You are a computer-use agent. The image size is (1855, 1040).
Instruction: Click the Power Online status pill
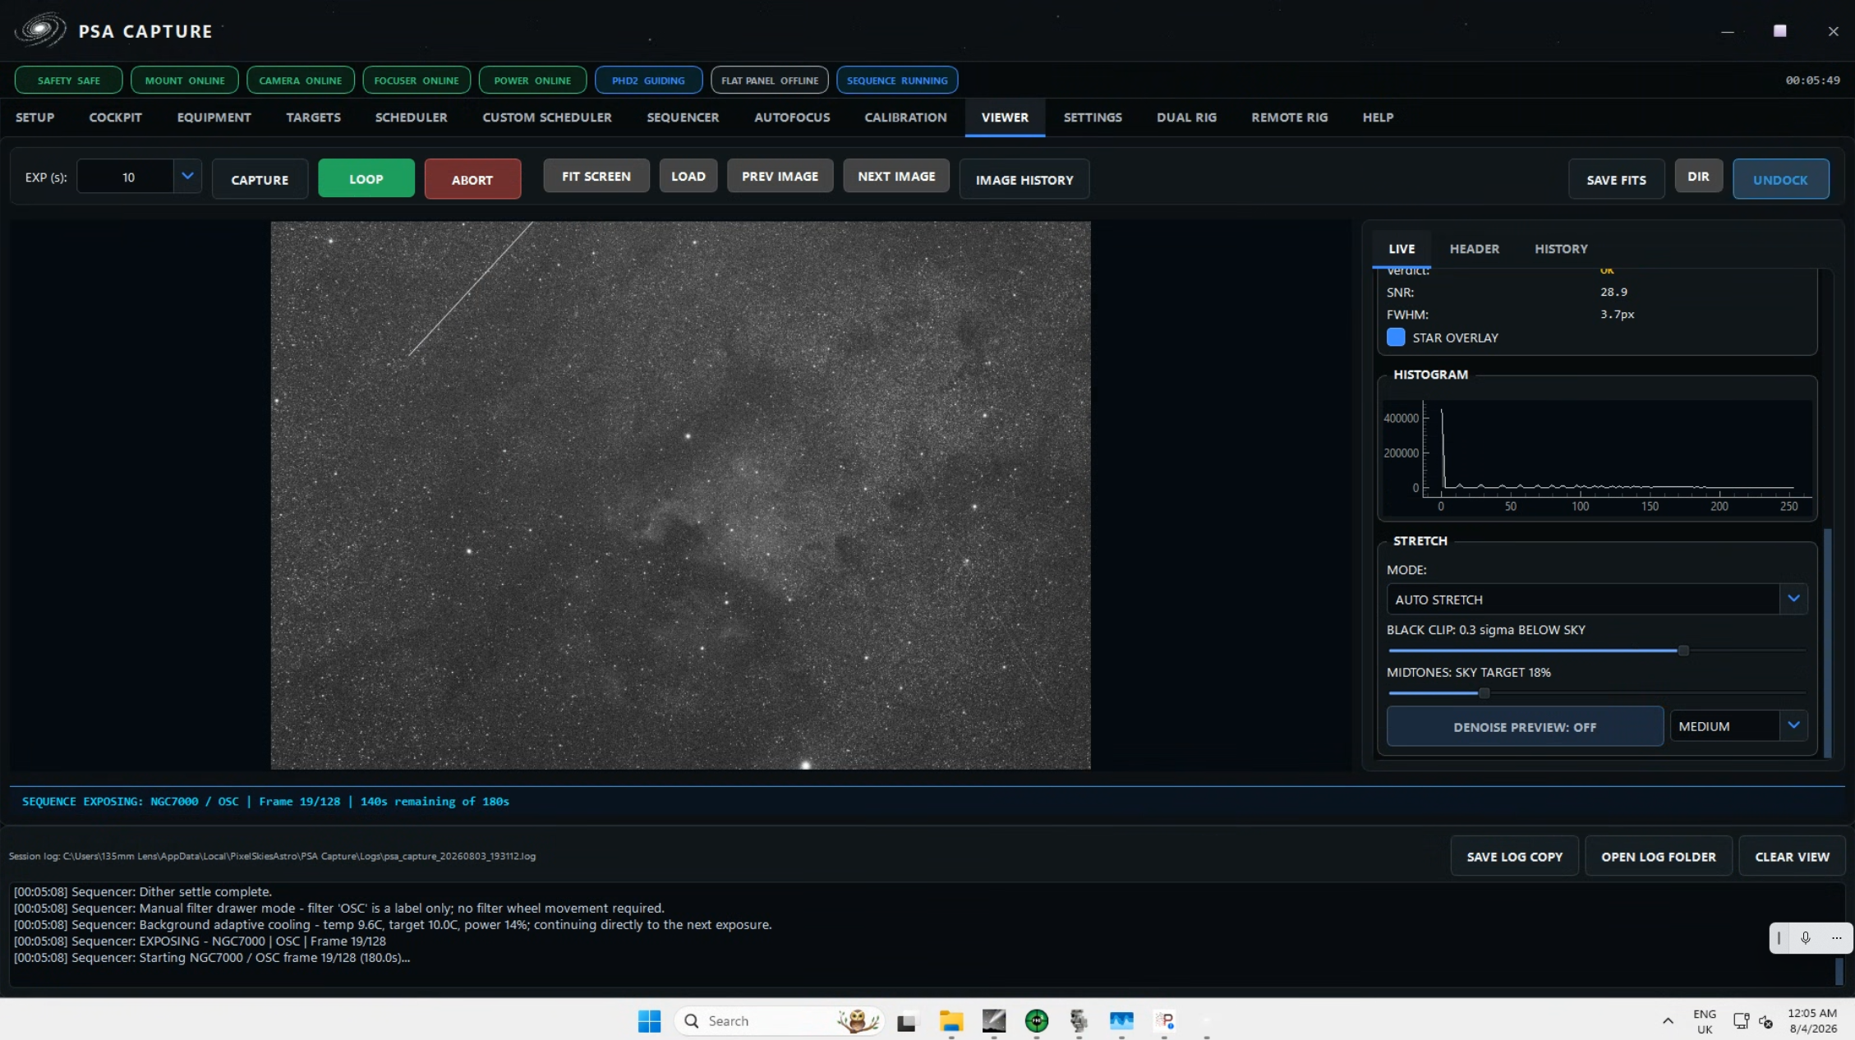532,81
